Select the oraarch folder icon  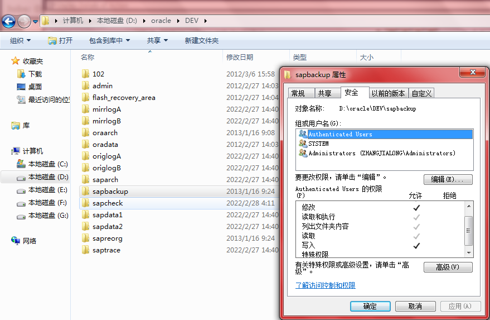85,132
